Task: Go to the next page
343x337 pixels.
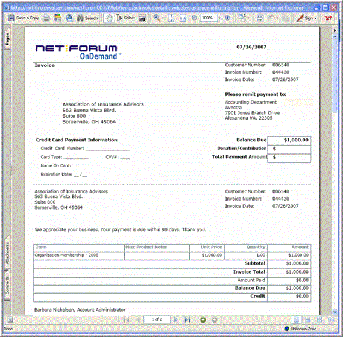Action: 175,319
